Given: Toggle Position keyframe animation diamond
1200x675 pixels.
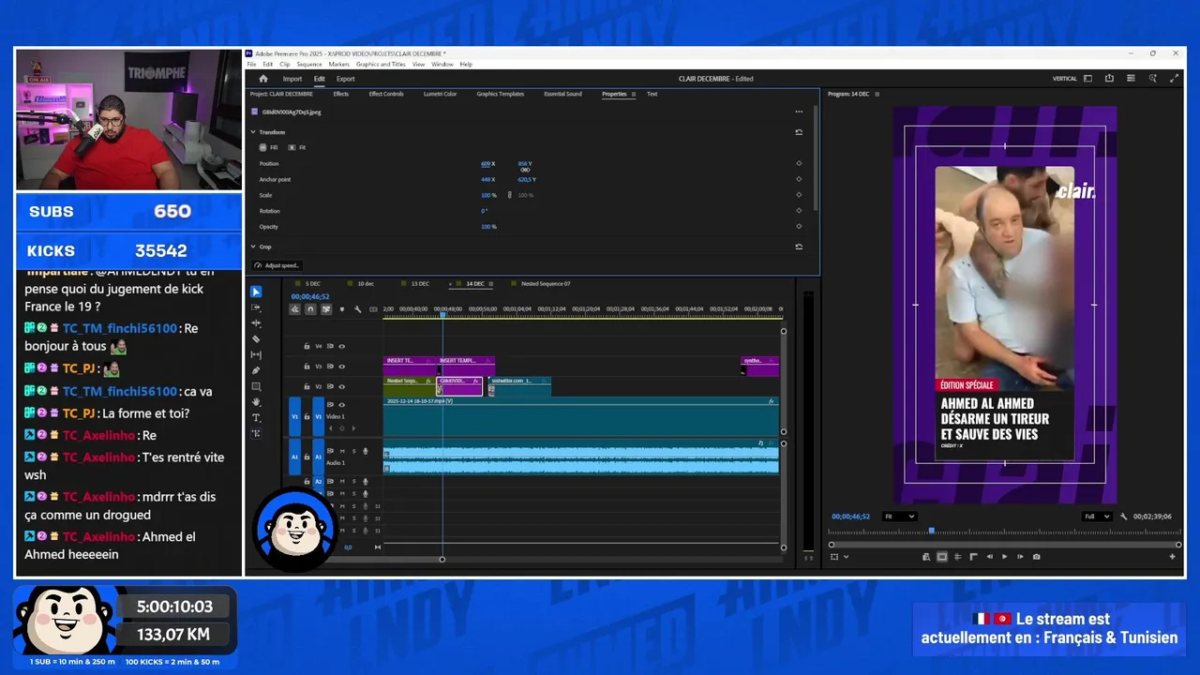Looking at the screenshot, I should (x=799, y=164).
